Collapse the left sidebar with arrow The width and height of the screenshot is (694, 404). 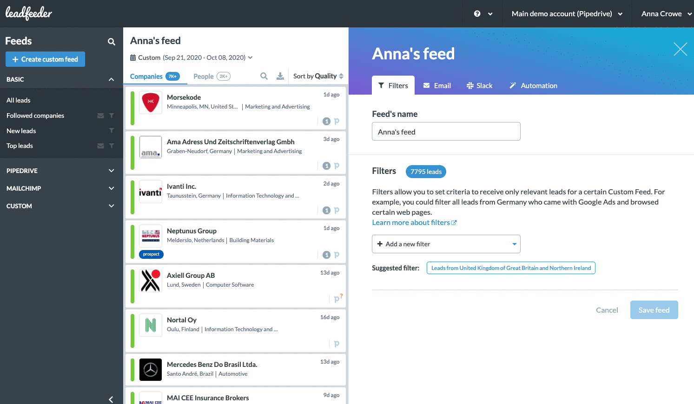(111, 399)
